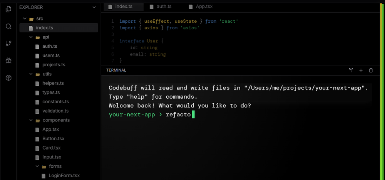Click the 'axios' import string on line 2
This screenshot has height=180, width=385.
(190, 28)
